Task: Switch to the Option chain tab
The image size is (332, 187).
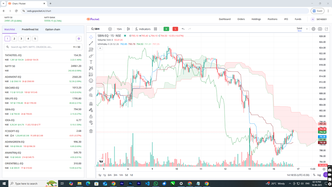Action: (x=53, y=30)
